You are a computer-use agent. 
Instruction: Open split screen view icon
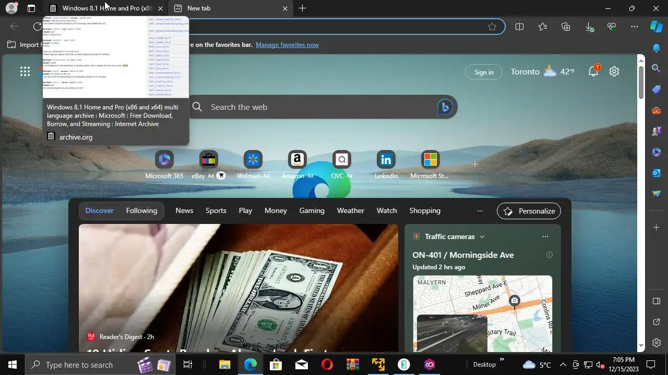tap(519, 27)
